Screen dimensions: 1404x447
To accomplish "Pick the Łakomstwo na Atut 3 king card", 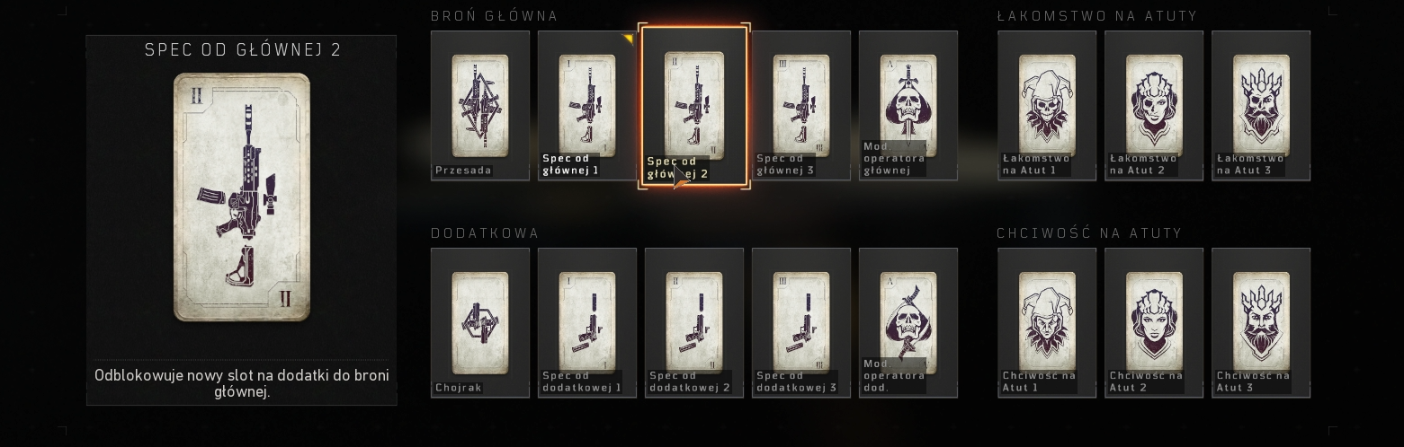I will 1261,106.
